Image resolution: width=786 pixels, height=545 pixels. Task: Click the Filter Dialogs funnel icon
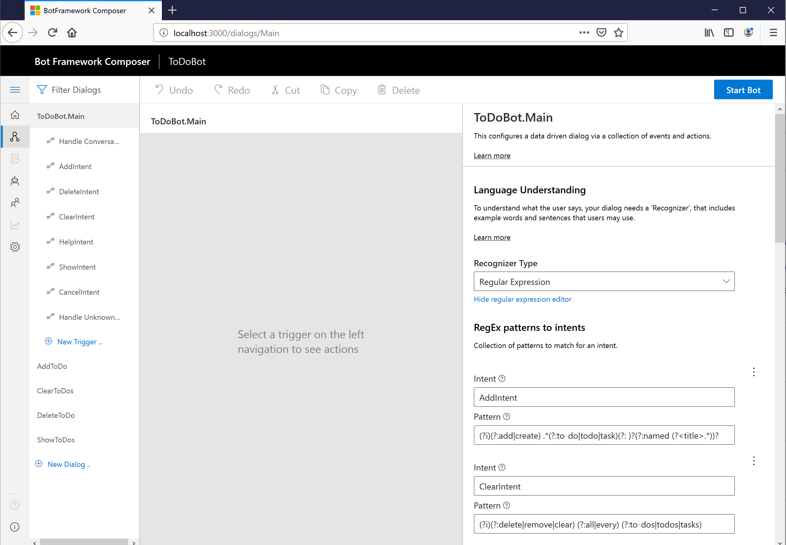click(x=42, y=90)
